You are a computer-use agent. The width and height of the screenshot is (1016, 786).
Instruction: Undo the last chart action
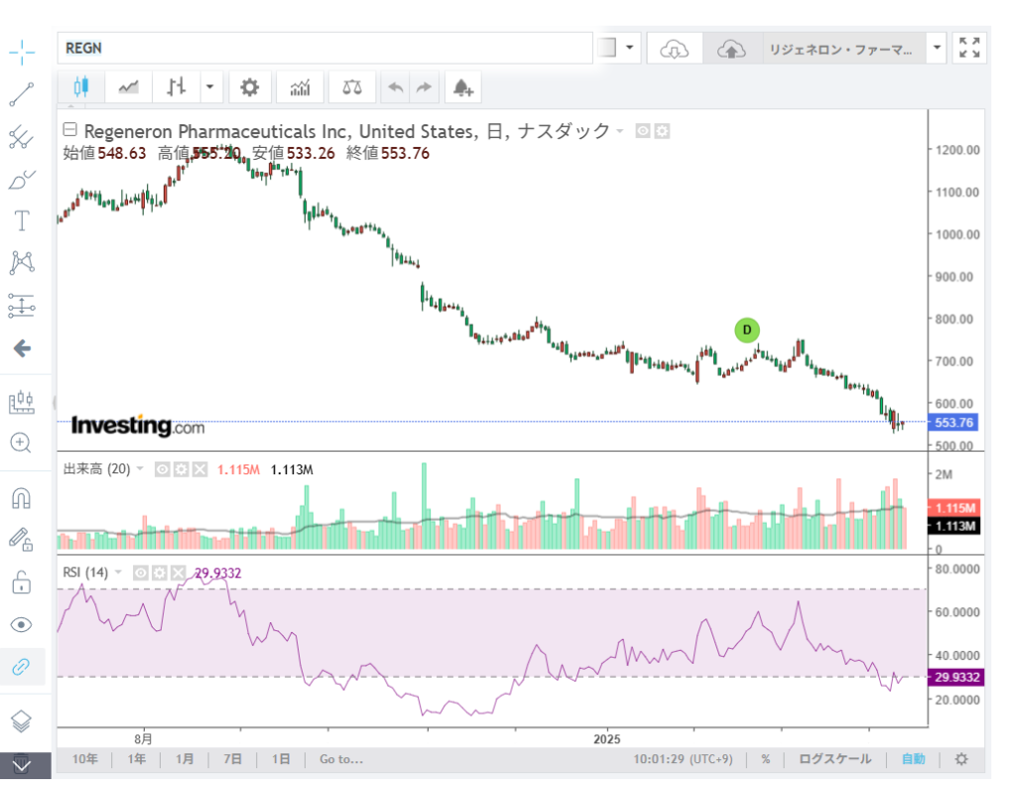[x=395, y=86]
